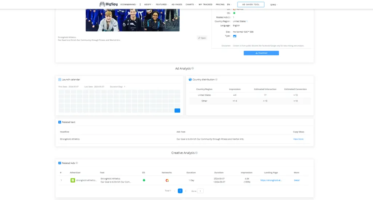The width and height of the screenshot is (373, 200).
Task: Click the image Type icon
Action: [x=235, y=36]
